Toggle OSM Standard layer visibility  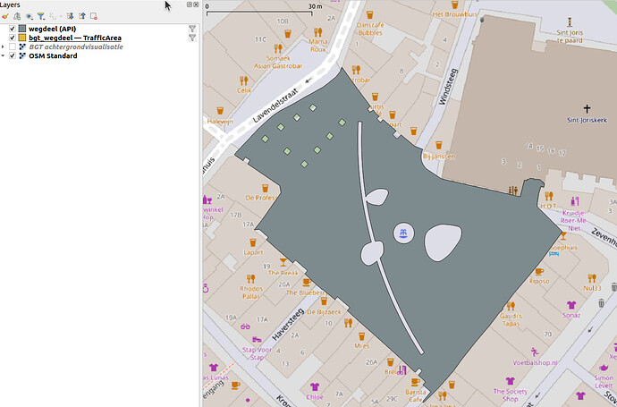pyautogui.click(x=12, y=56)
